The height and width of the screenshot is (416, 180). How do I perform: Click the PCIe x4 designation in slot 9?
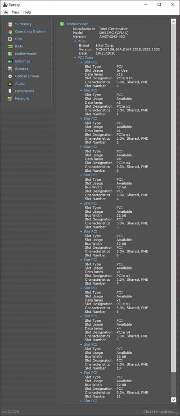[x=123, y=333]
